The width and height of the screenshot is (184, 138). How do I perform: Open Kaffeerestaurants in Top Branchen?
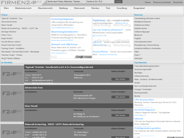pos(141,76)
